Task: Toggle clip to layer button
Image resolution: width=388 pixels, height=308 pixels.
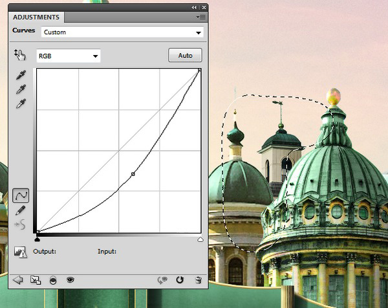Action: tap(53, 280)
